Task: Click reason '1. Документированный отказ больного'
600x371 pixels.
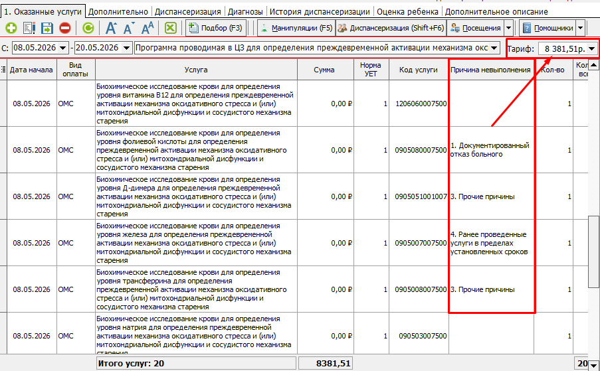Action: click(490, 150)
